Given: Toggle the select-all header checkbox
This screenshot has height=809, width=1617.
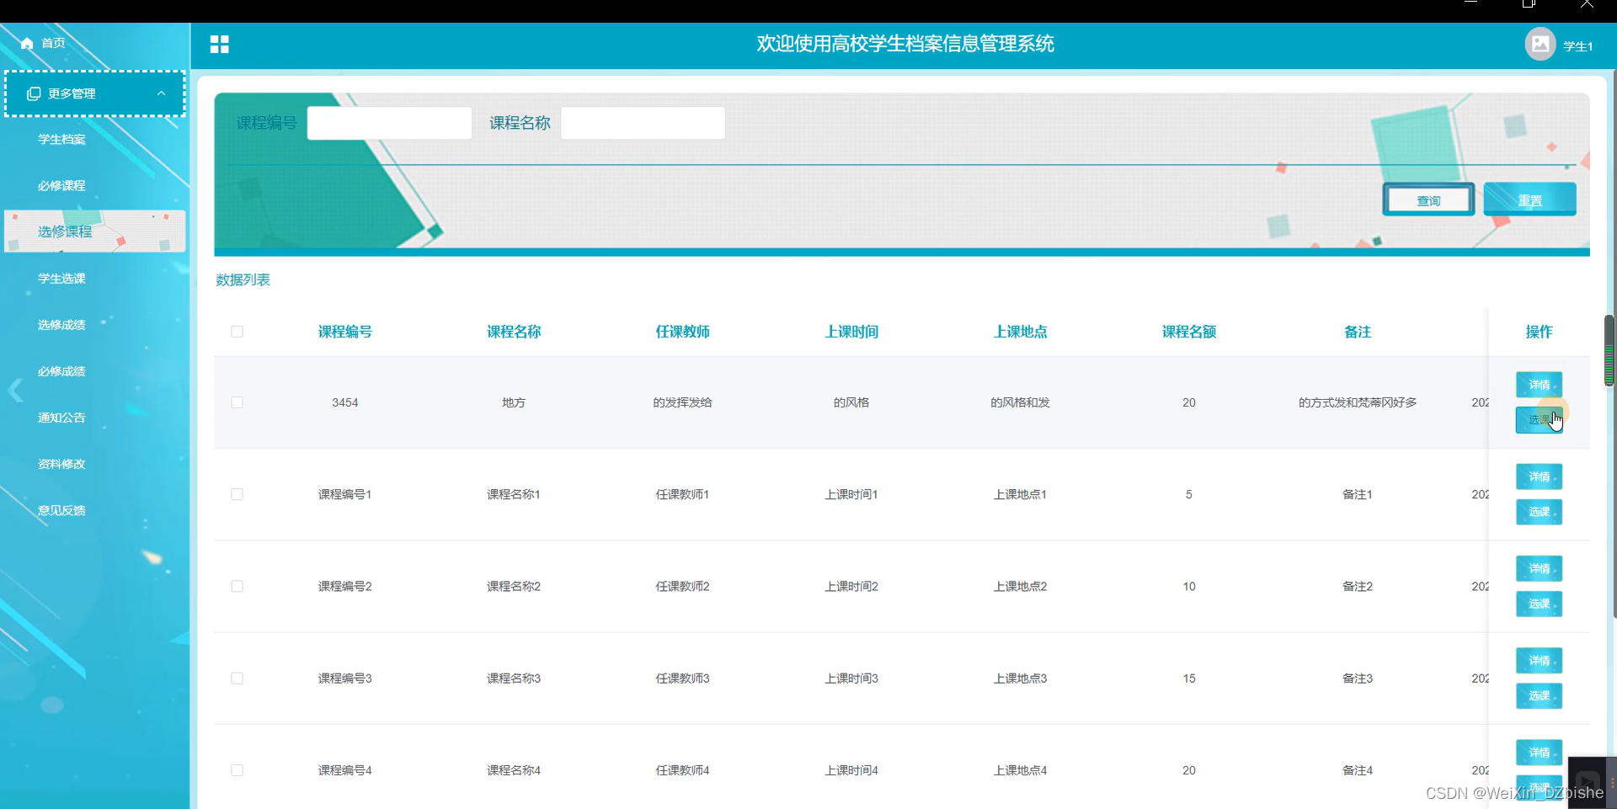Looking at the screenshot, I should pos(237,332).
